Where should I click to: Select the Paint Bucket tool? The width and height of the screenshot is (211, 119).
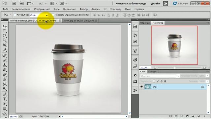click(5, 79)
